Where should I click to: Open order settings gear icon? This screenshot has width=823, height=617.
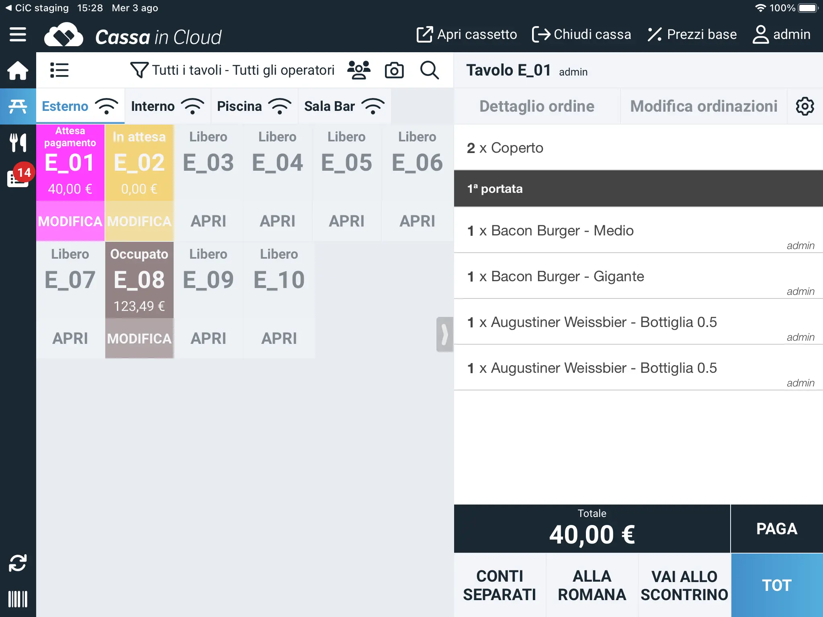pyautogui.click(x=805, y=106)
